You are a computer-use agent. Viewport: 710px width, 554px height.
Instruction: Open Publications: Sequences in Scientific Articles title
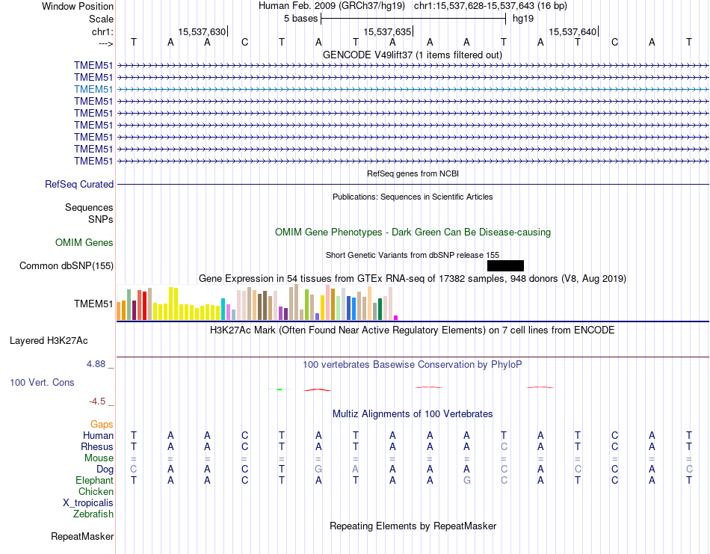413,197
